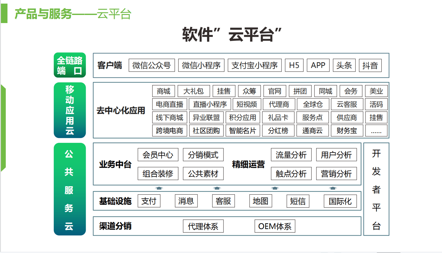Select the 供应商 box
Viewport: 442px width, 253px height.
point(347,117)
